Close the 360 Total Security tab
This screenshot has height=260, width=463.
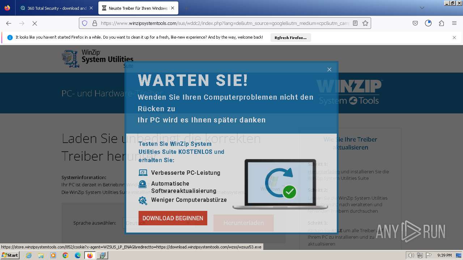pyautogui.click(x=91, y=8)
